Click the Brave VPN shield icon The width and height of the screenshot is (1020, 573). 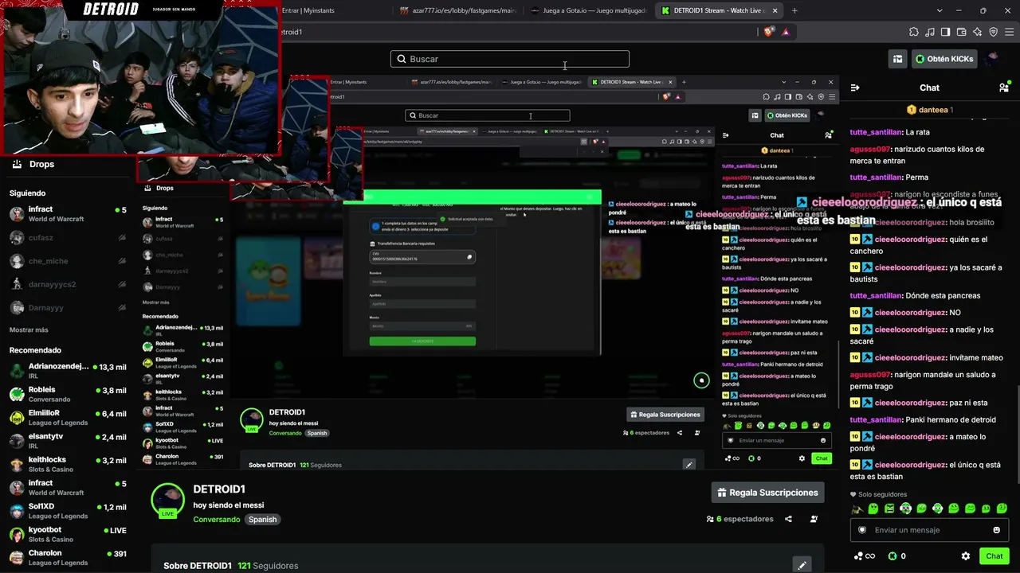[993, 32]
